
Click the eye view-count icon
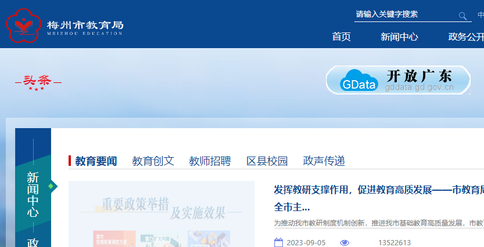[345, 243]
